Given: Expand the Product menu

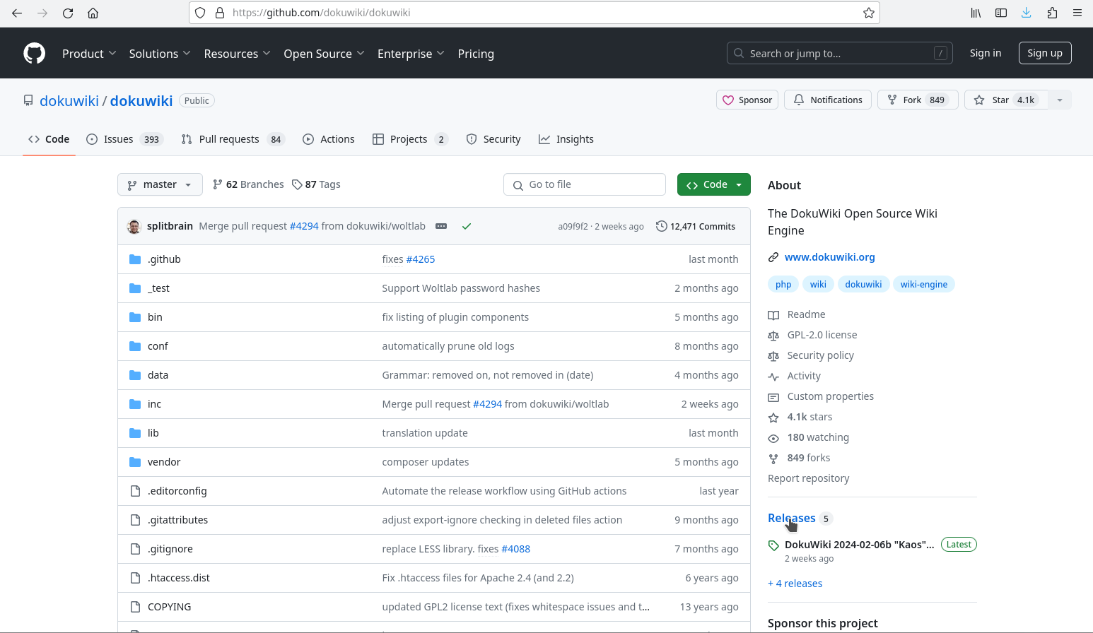Looking at the screenshot, I should [x=88, y=54].
